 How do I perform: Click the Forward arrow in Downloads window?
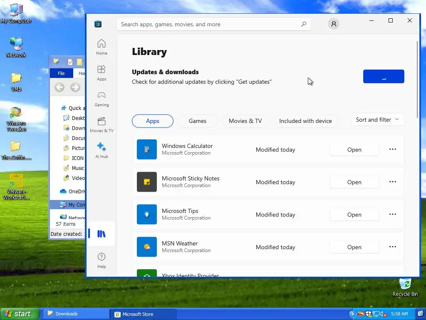[75, 87]
